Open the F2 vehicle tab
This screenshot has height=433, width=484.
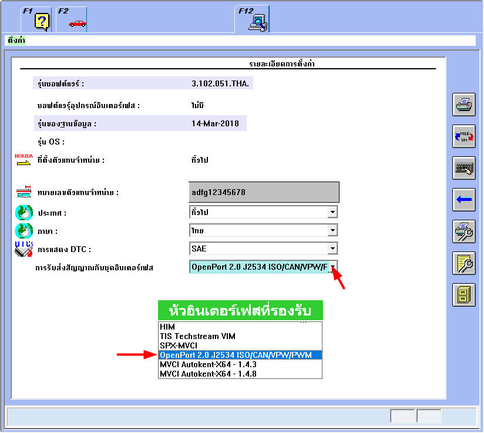72,19
